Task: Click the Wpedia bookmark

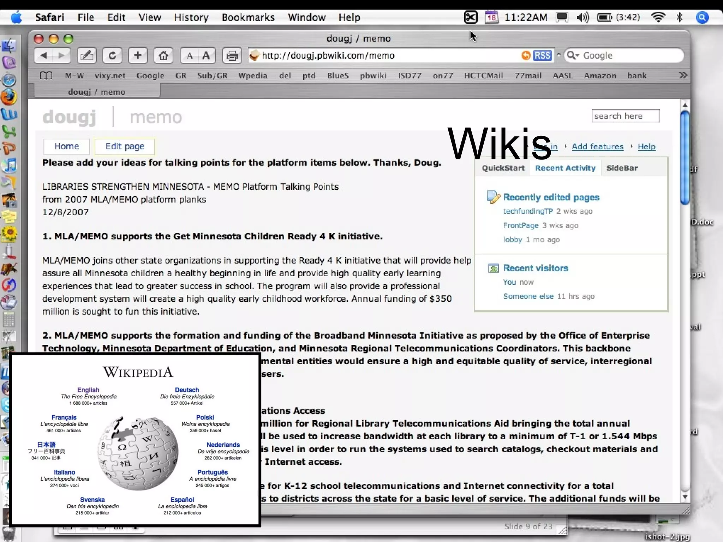Action: (x=253, y=76)
